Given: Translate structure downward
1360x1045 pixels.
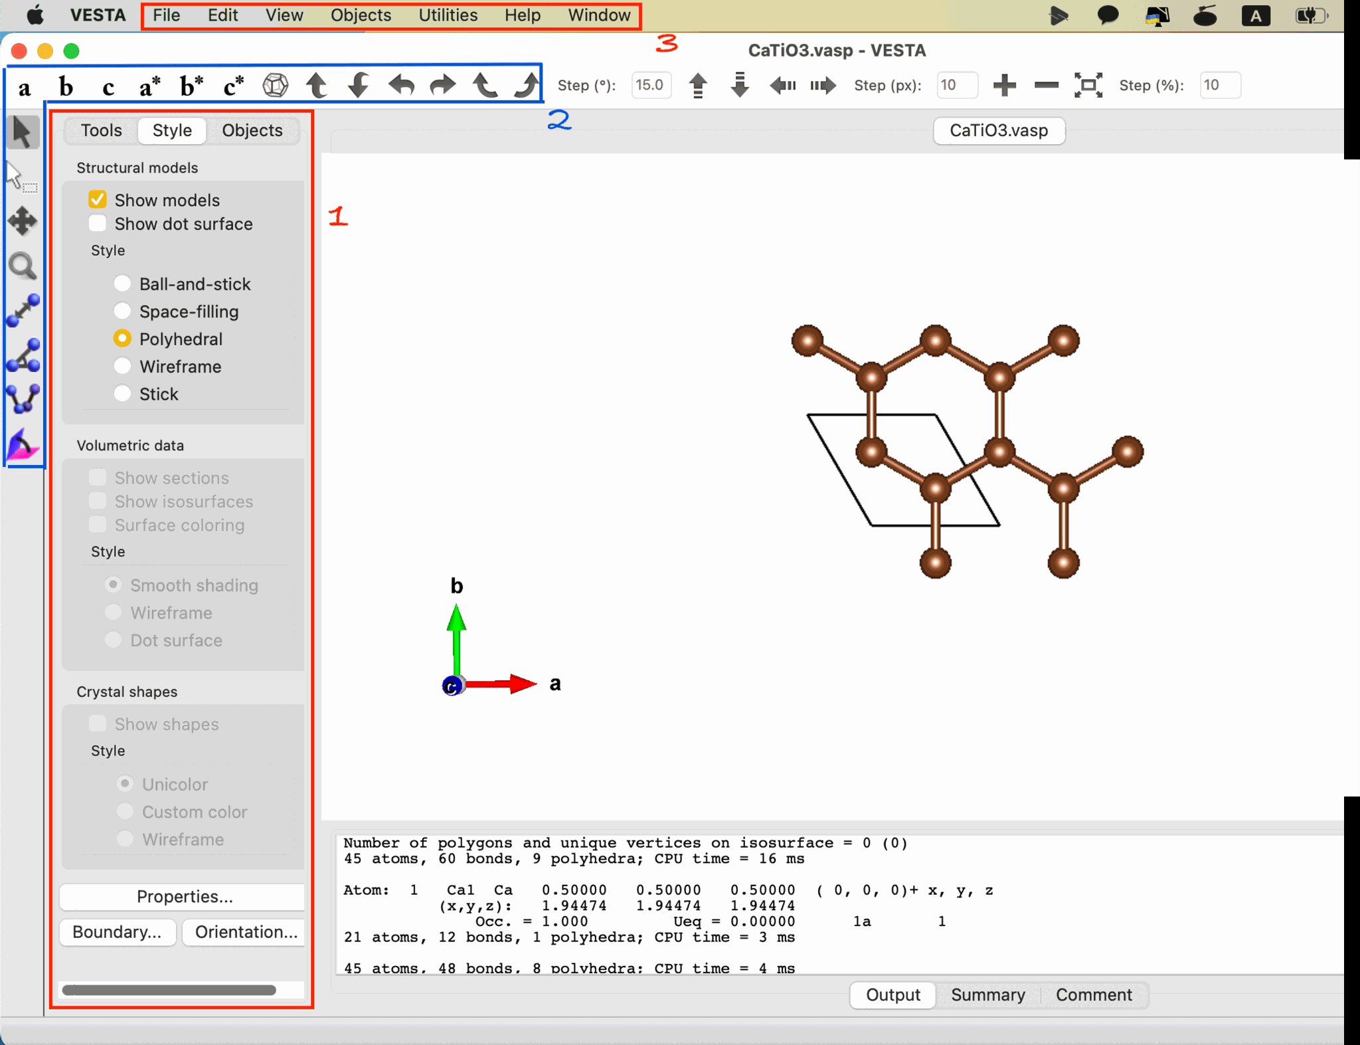Looking at the screenshot, I should coord(740,85).
